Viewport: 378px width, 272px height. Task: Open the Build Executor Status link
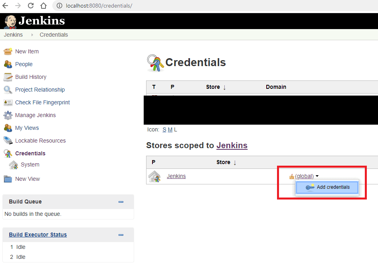pyautogui.click(x=38, y=235)
